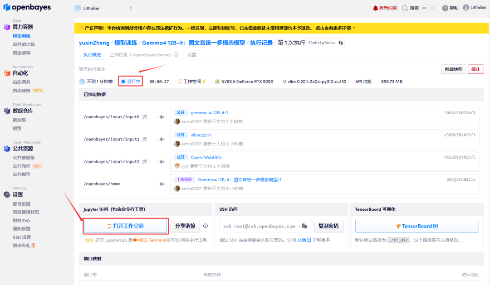Click the LittleBei user avatar in header
This screenshot has height=285, width=490.
point(466,8)
